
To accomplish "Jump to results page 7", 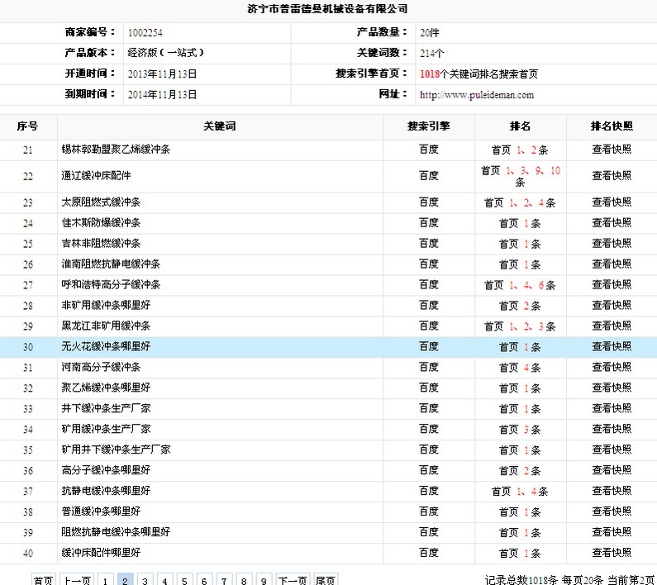I will tap(224, 580).
